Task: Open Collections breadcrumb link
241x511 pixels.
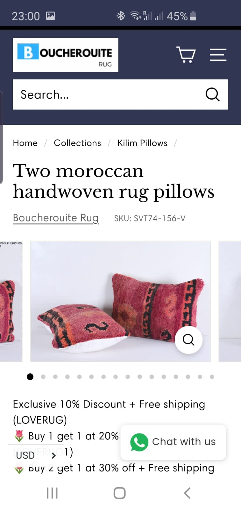Action: point(77,143)
